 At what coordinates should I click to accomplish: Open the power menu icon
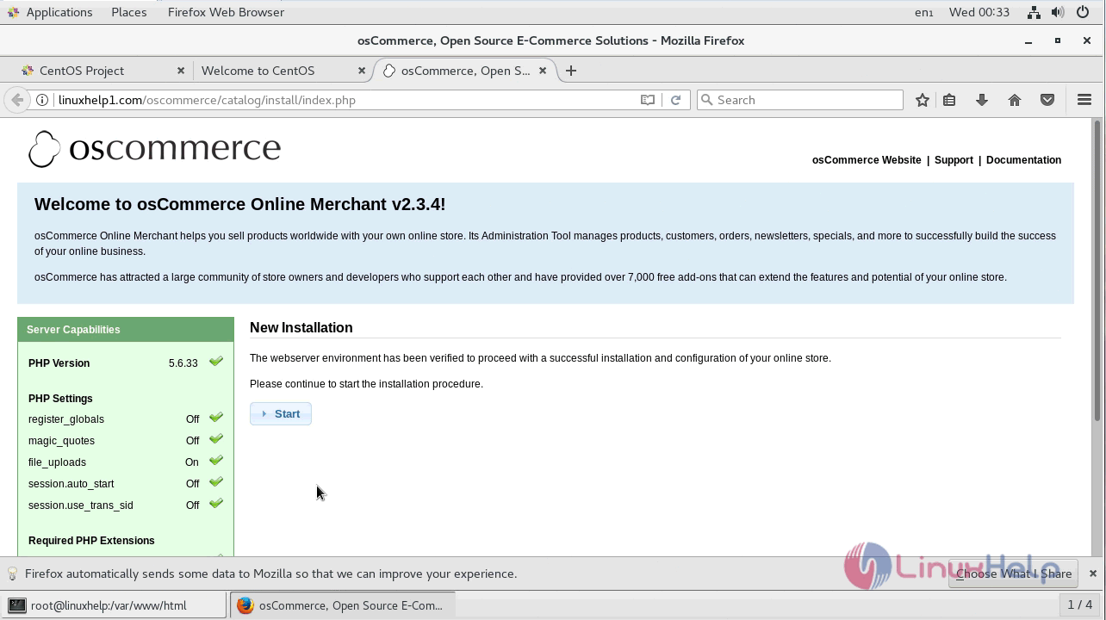coord(1083,12)
